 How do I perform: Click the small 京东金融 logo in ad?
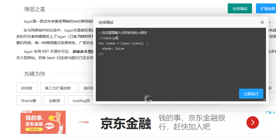coord(84,122)
